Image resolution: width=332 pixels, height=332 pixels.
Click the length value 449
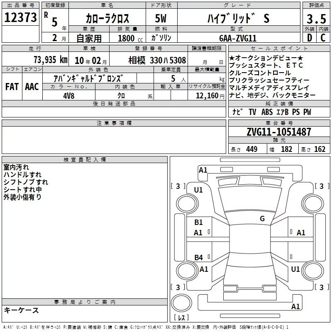(x=251, y=149)
